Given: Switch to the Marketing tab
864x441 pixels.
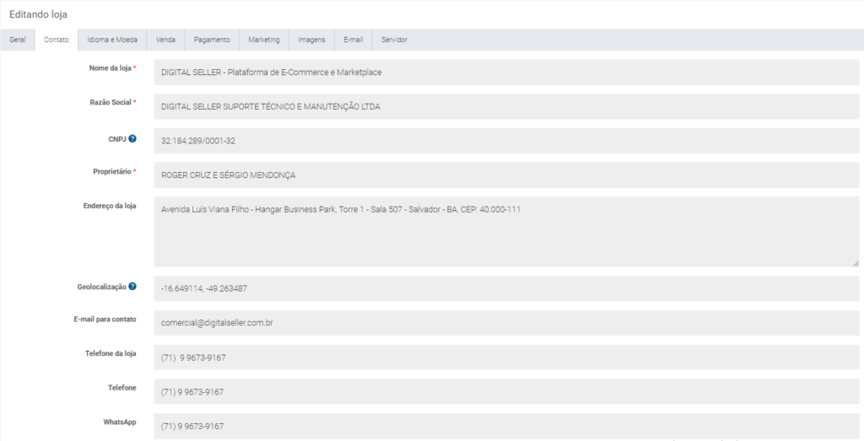Looking at the screenshot, I should click(x=264, y=40).
